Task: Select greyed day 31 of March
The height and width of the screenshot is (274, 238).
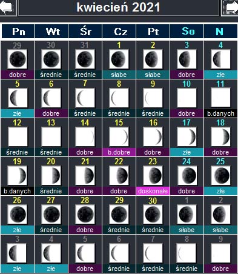Action: pyautogui.click(x=85, y=45)
